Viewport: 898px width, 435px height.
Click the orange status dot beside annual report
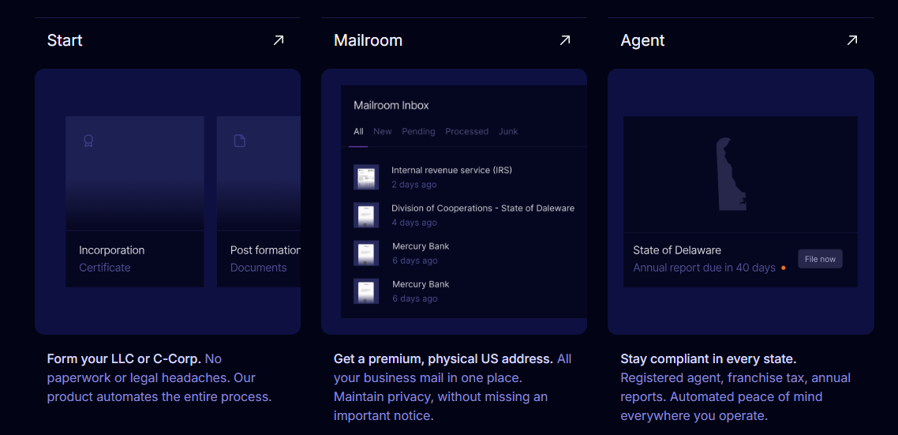783,268
